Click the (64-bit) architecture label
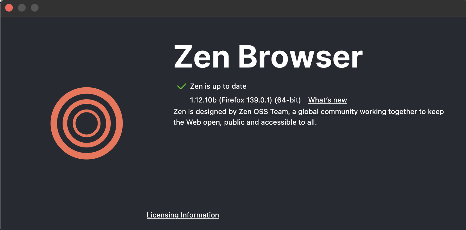This screenshot has width=466, height=230. coord(288,100)
